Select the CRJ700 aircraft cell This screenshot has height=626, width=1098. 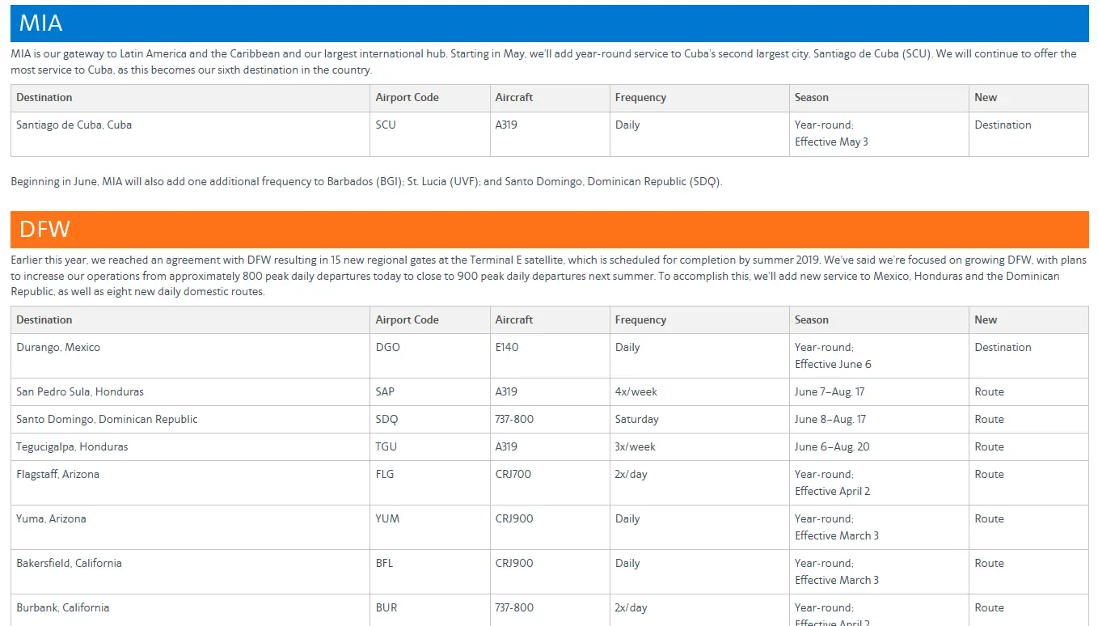click(x=513, y=475)
